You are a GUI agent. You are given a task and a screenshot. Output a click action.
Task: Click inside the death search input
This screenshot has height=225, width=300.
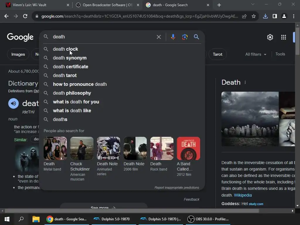pos(103,37)
